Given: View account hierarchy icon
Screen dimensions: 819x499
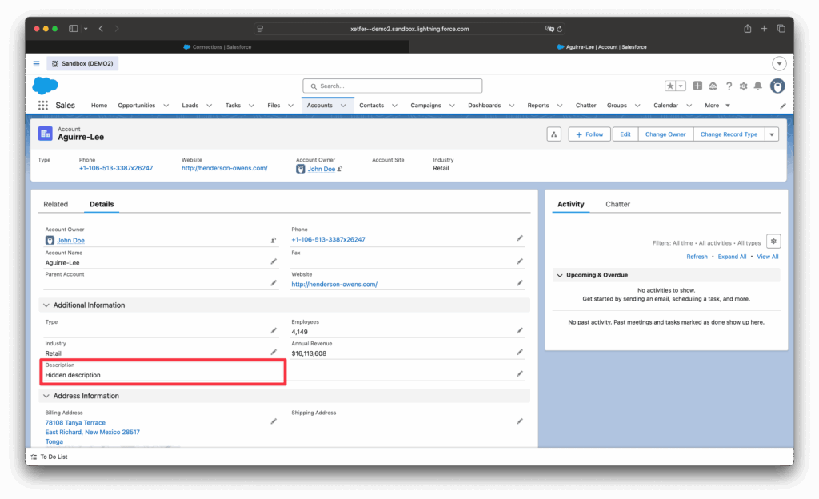Looking at the screenshot, I should (x=554, y=134).
